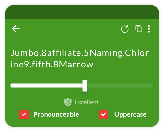Open the three-dot overflow menu
Screen dimensions: 164x132
149,29
